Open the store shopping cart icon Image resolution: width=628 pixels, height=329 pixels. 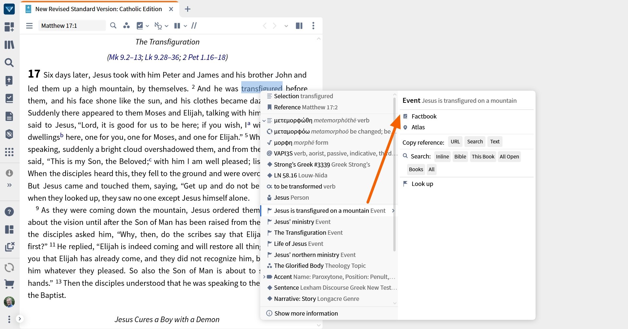pos(9,284)
